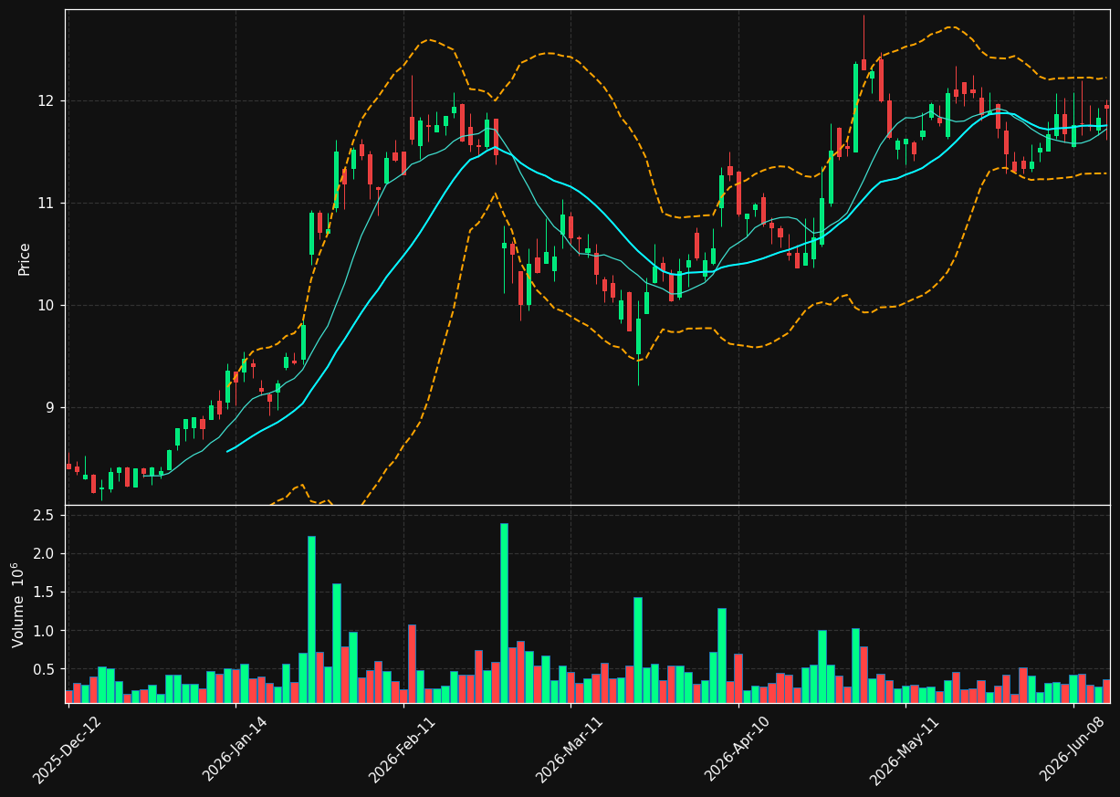
Task: Click price axis tick label 12
Action: click(47, 100)
